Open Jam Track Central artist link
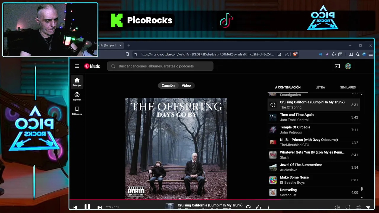The height and width of the screenshot is (213, 379). pyautogui.click(x=294, y=120)
